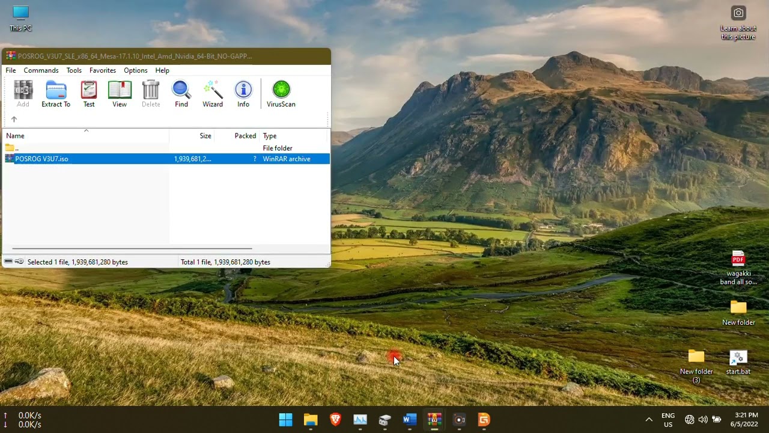This screenshot has height=433, width=769.
Task: Open network settings tray icon
Action: 690,420
